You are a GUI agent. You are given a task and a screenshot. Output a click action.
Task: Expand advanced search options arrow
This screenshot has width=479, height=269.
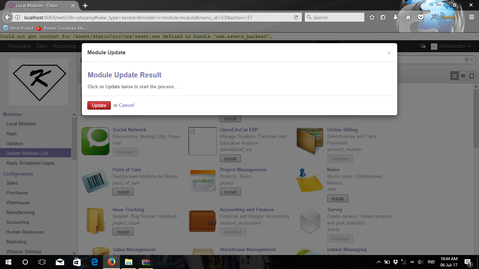pos(472,60)
